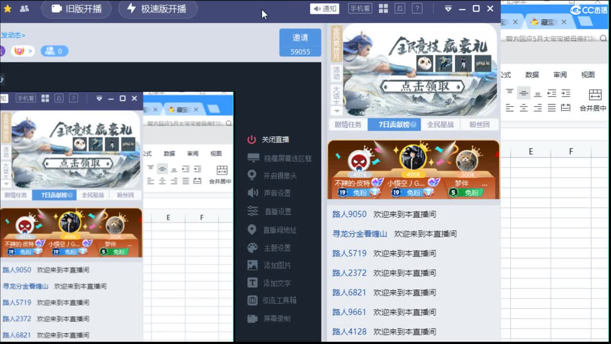Screen dimensions: 611x344
Task: Click the crown badge pill
Action: point(23,51)
